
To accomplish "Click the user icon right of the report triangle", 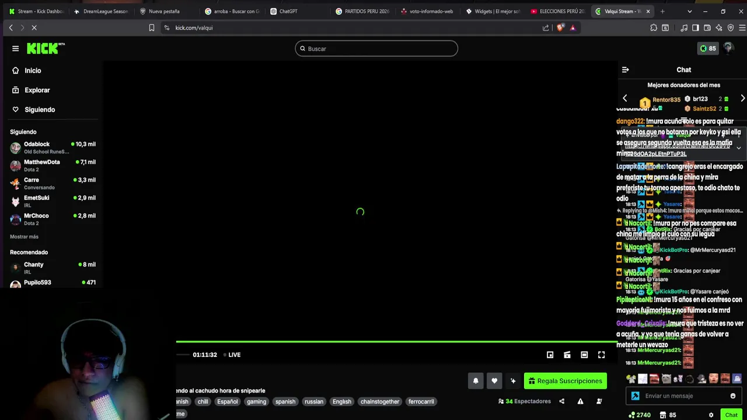I will (599, 401).
